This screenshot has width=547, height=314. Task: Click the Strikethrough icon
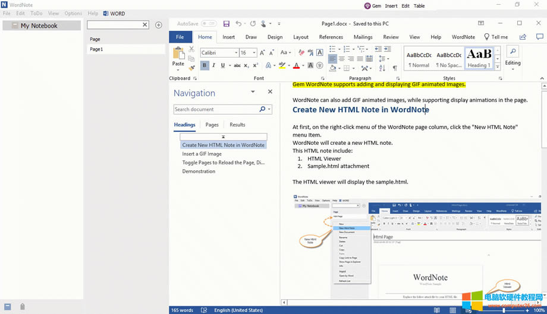click(x=237, y=66)
